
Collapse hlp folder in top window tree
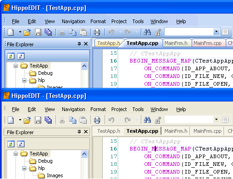click(24, 80)
